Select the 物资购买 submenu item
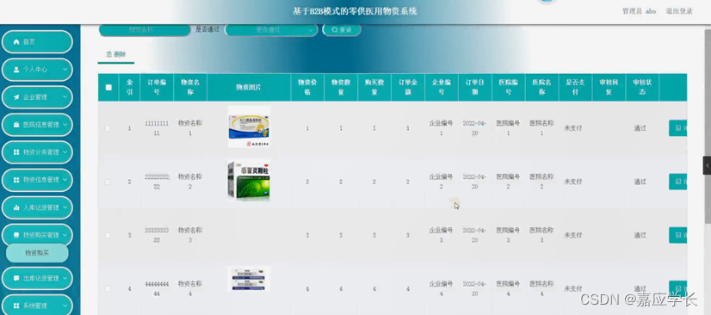 pyautogui.click(x=37, y=253)
